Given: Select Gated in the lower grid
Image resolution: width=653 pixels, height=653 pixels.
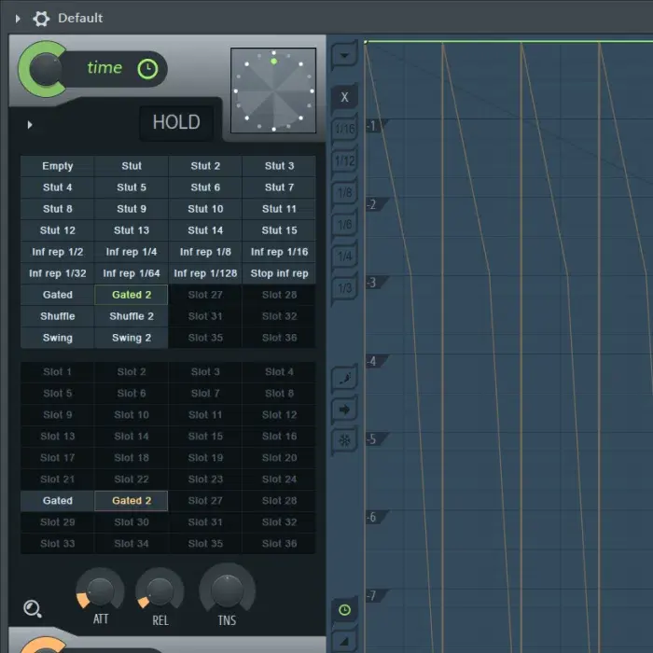Looking at the screenshot, I should [58, 501].
